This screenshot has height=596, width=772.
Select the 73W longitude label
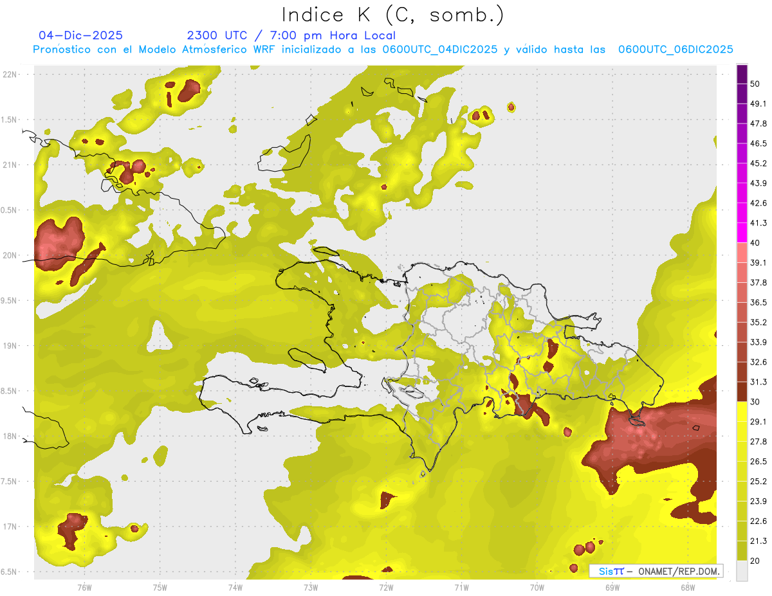[311, 587]
